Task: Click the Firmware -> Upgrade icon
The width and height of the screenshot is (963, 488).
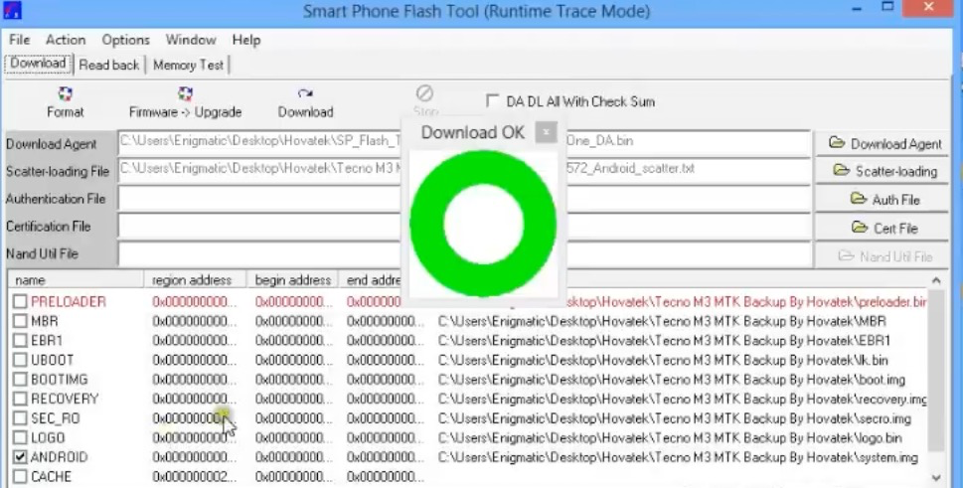Action: (185, 93)
